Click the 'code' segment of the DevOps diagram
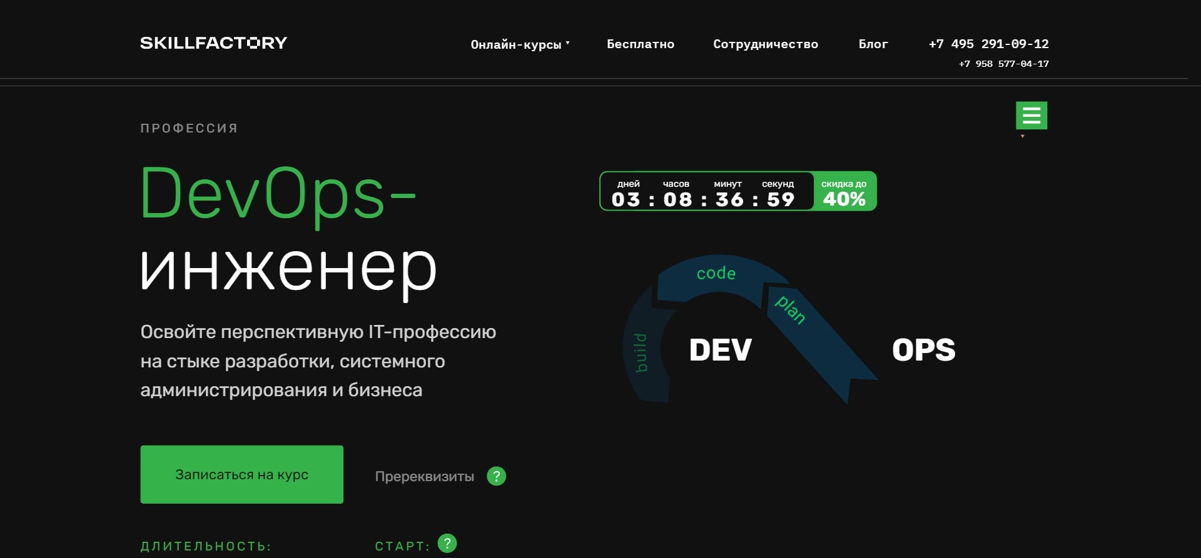 [716, 274]
